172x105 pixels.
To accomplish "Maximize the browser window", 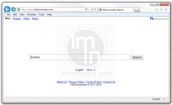I will (x=158, y=4).
